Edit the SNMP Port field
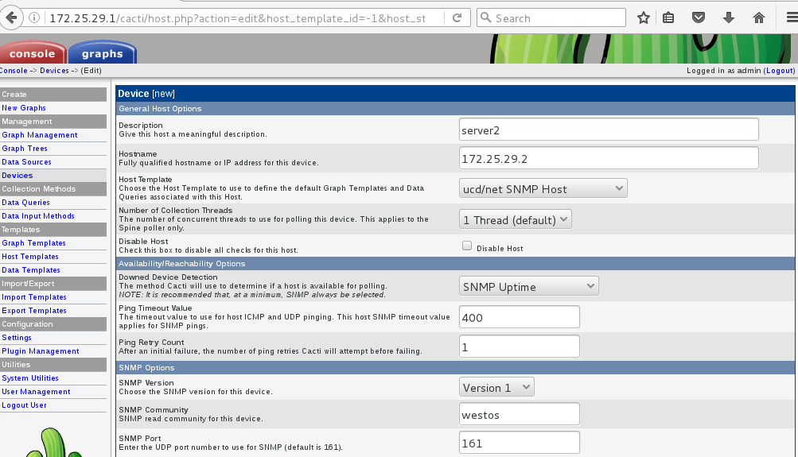Viewport: 798px width, 457px height. (519, 442)
